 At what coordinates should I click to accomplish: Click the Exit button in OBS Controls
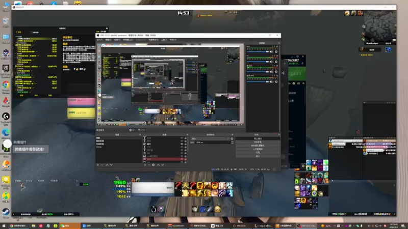(x=258, y=156)
